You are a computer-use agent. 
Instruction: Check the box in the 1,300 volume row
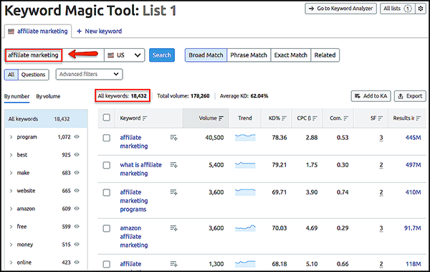(106, 264)
